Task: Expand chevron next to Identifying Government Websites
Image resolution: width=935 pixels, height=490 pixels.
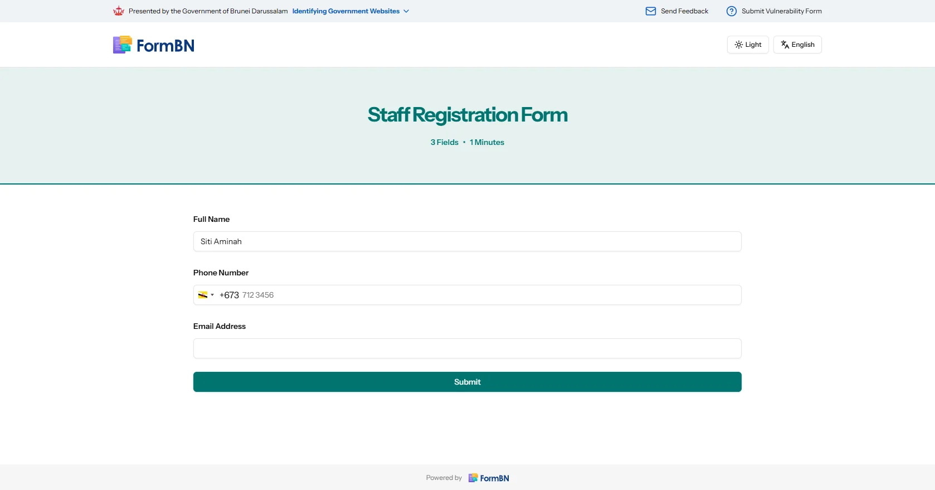Action: 406,11
